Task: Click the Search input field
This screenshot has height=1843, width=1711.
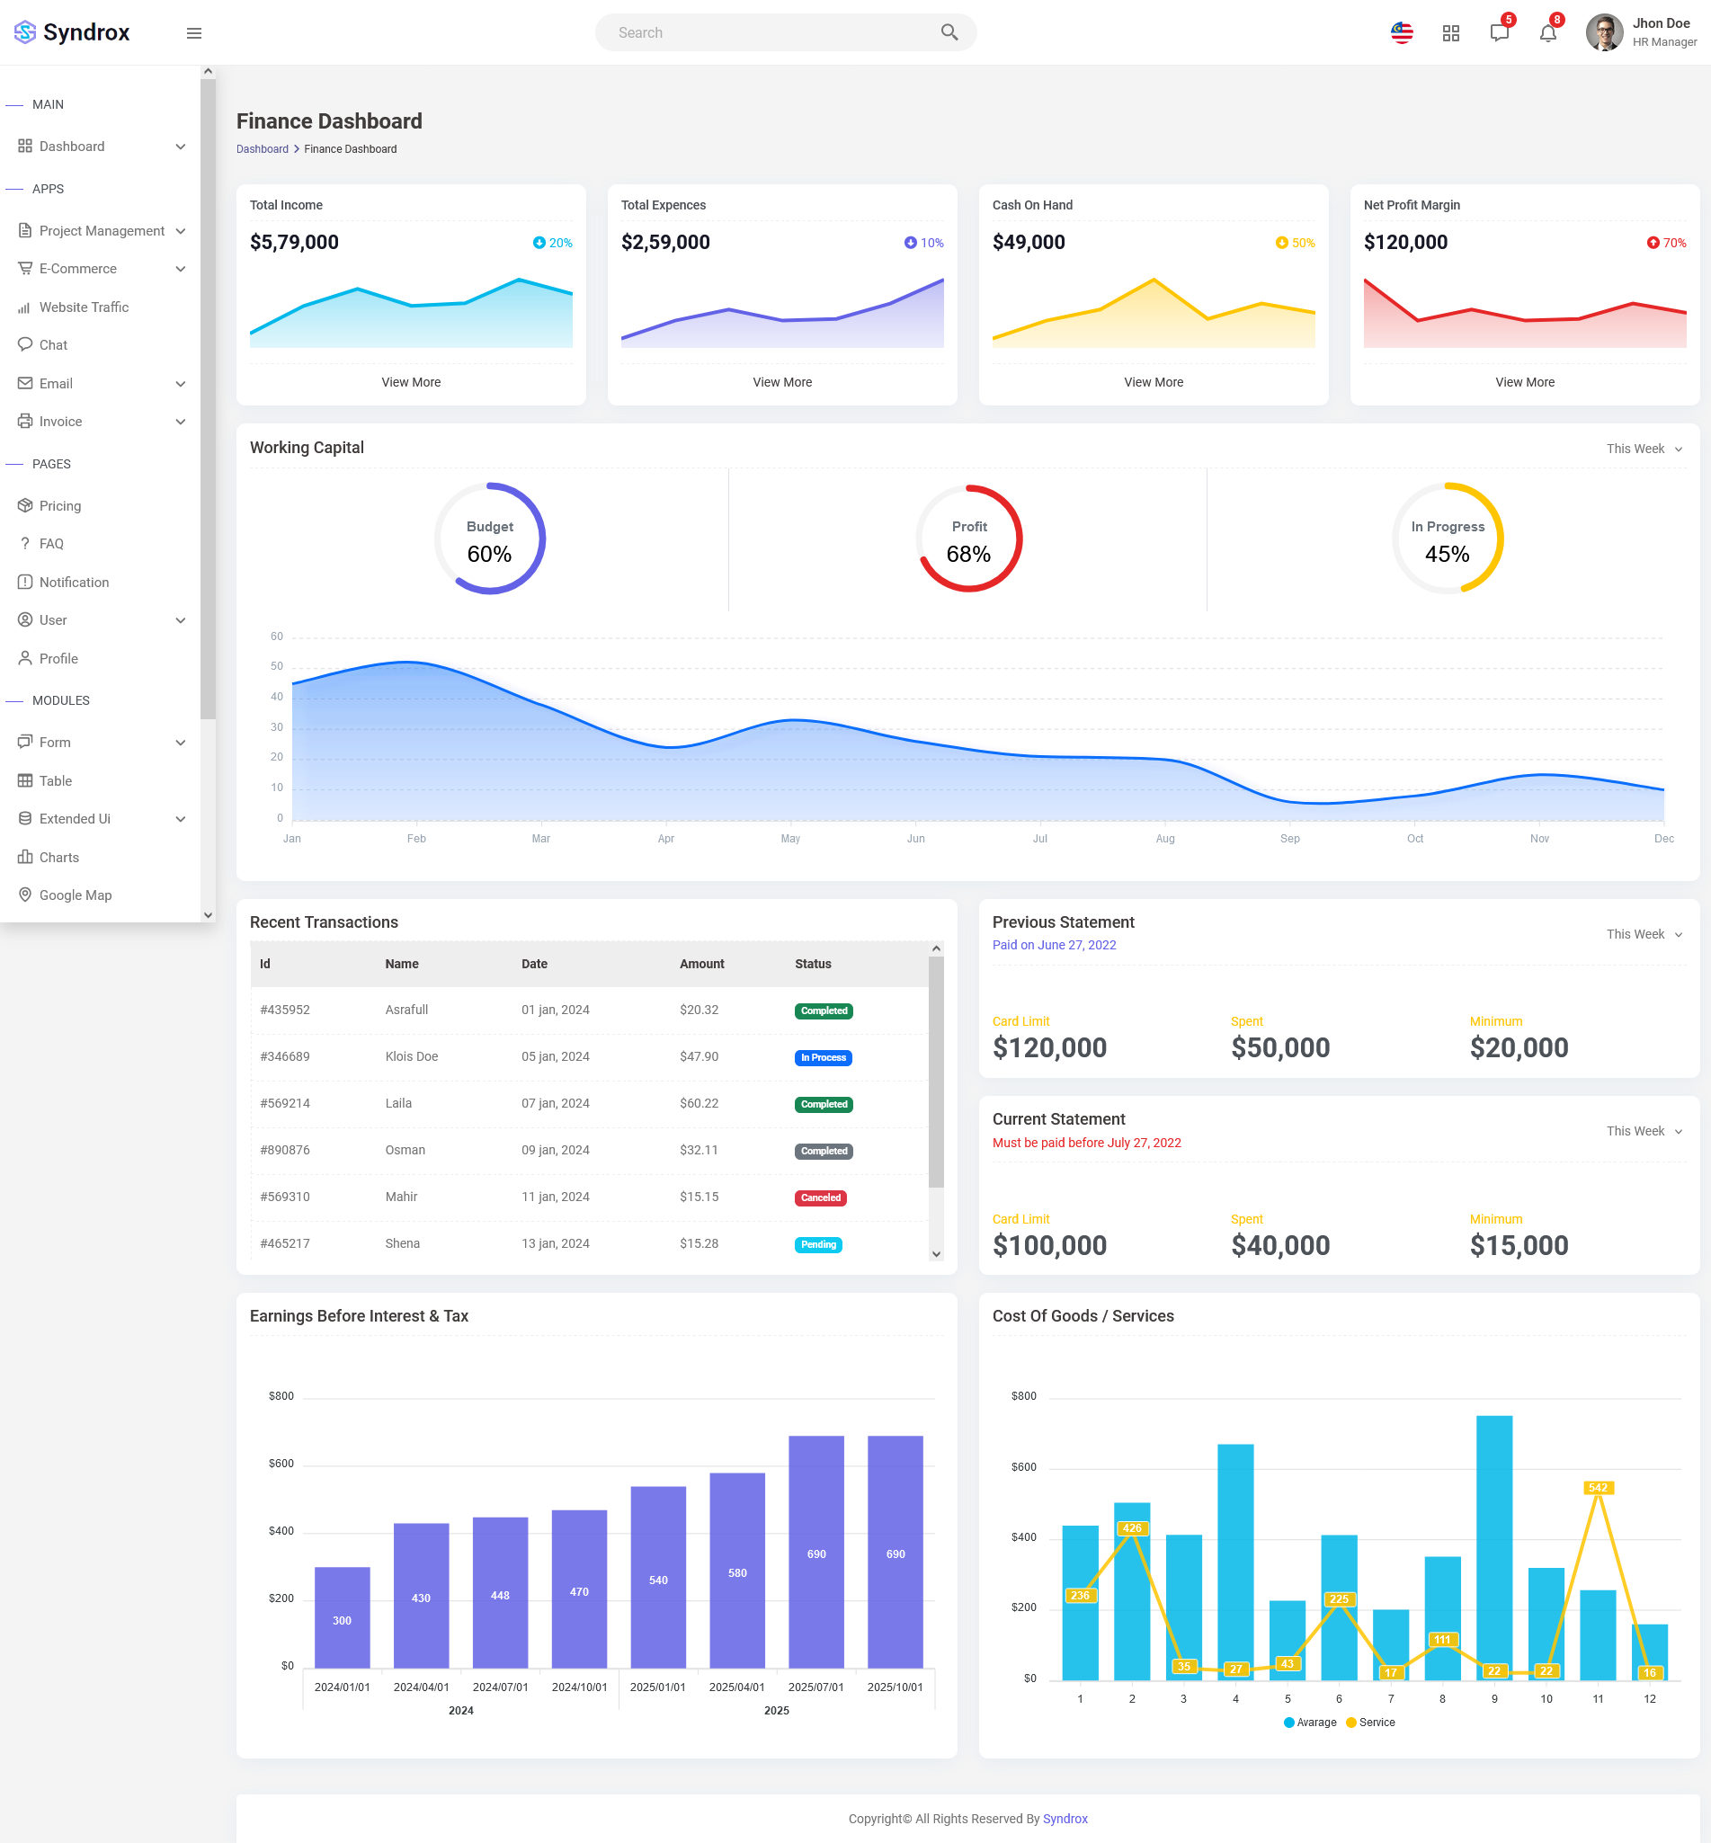Action: pyautogui.click(x=785, y=32)
